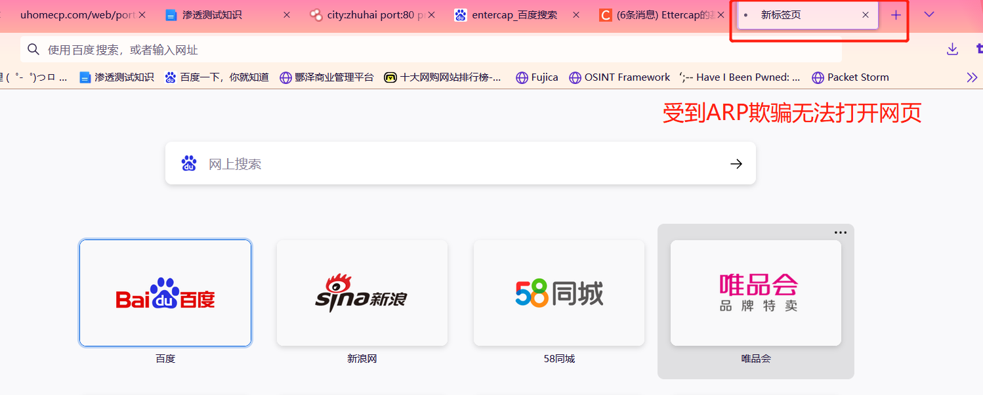Open the 唯品会 shortcut tile
The image size is (983, 395).
coord(756,293)
